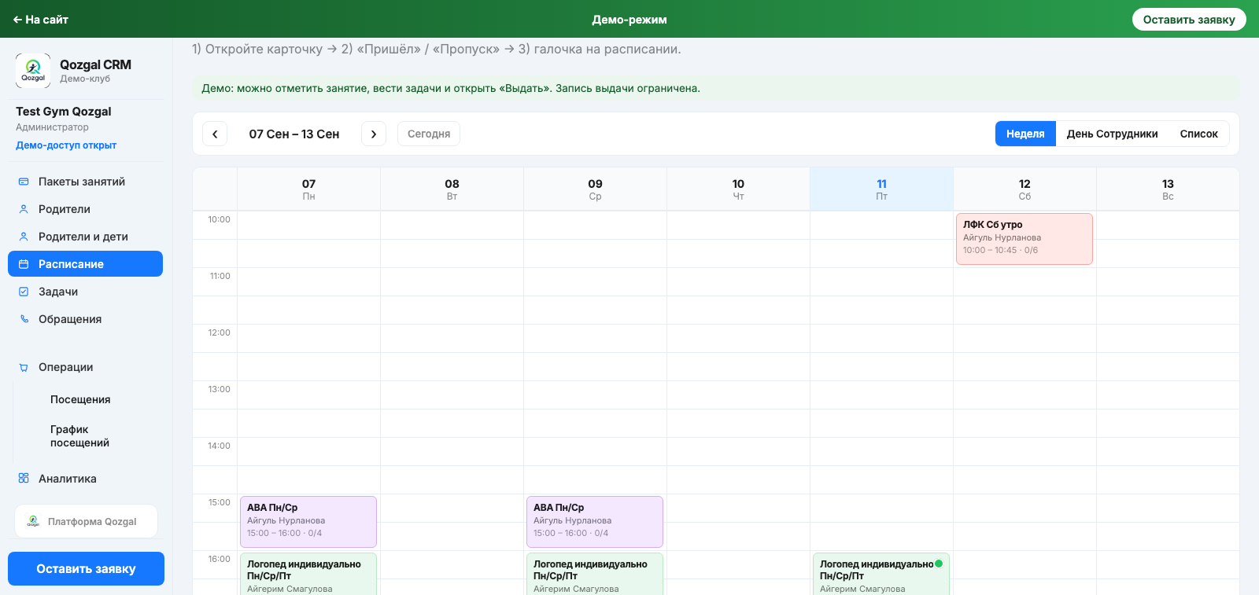Open Friday's Логопед индивидуально event

pyautogui.click(x=881, y=575)
